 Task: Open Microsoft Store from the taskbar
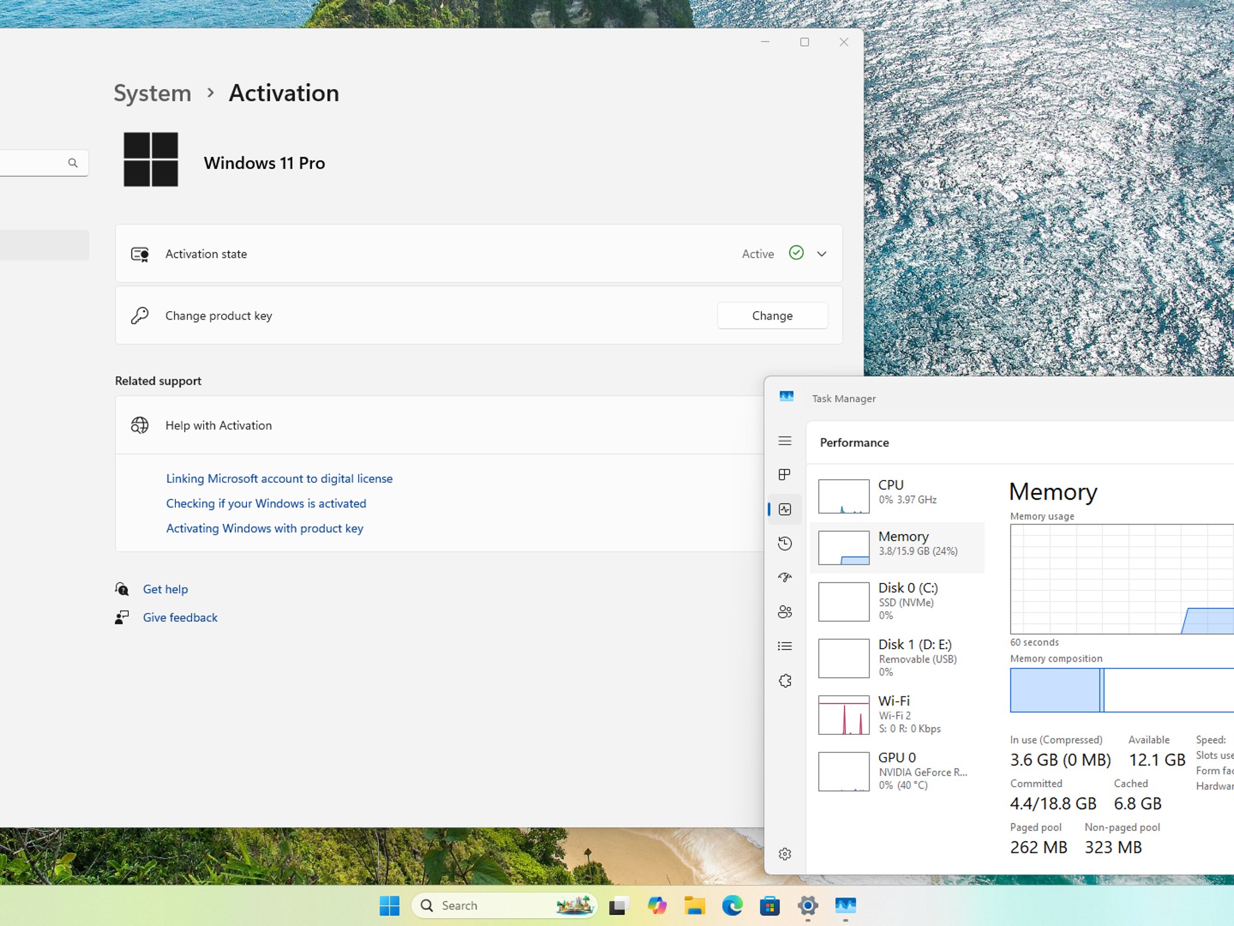click(x=769, y=905)
